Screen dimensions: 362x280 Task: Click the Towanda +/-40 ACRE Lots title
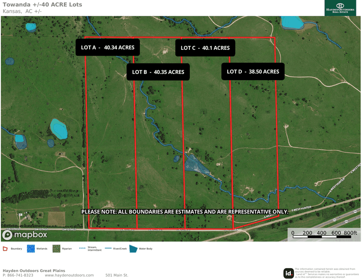(x=42, y=4)
